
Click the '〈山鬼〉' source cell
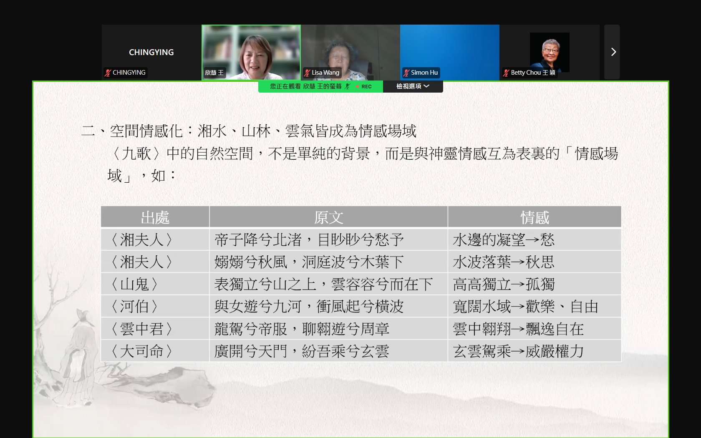[x=155, y=284]
